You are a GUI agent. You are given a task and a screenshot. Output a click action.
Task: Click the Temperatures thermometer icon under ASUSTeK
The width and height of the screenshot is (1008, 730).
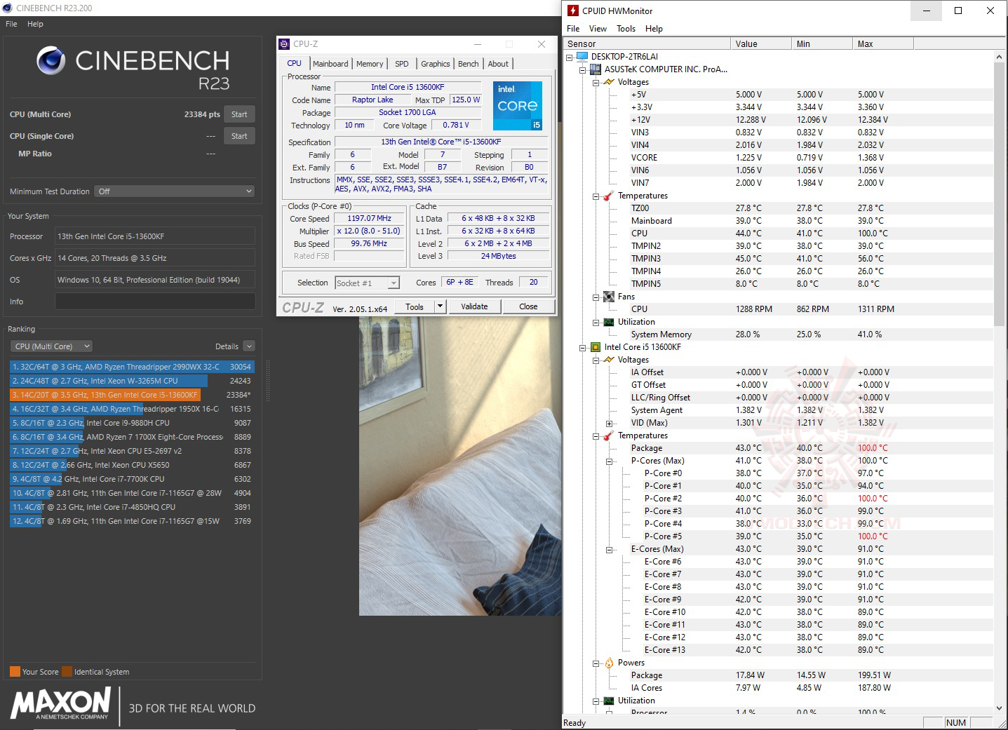pos(609,196)
